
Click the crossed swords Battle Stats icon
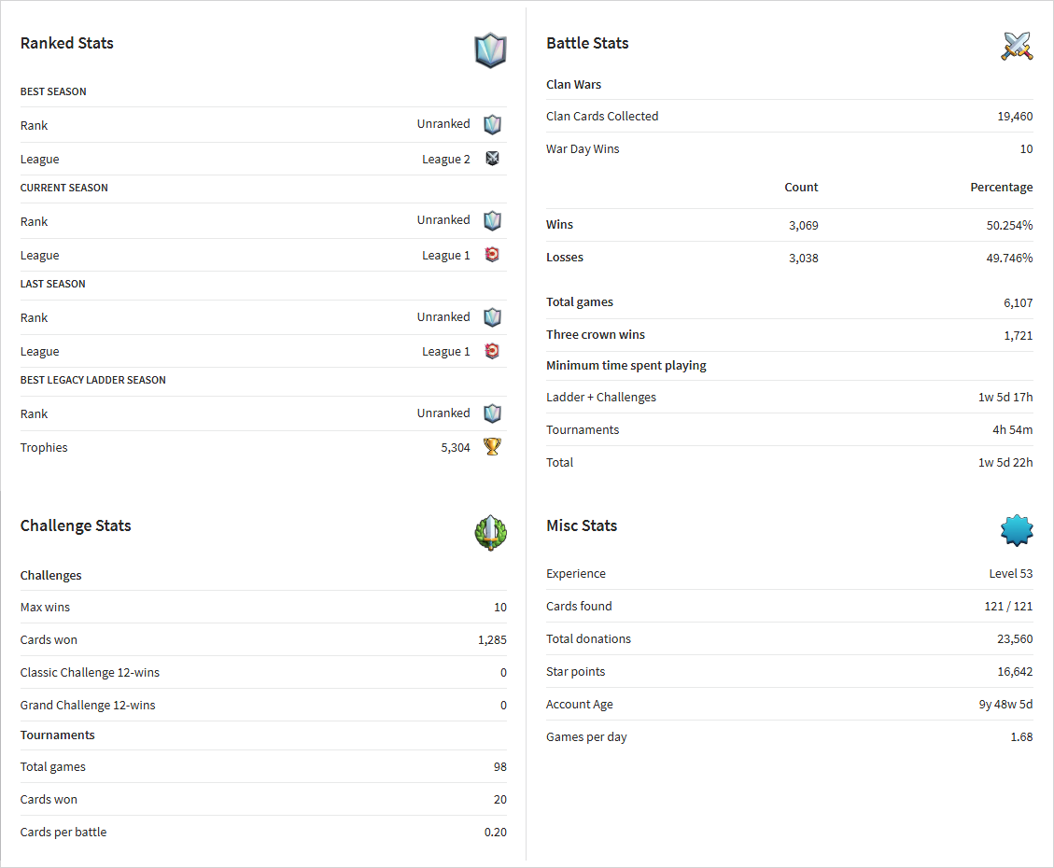tap(1017, 47)
